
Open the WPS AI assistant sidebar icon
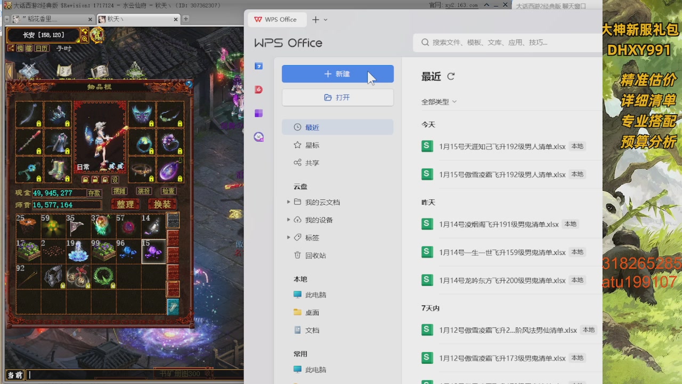click(259, 137)
